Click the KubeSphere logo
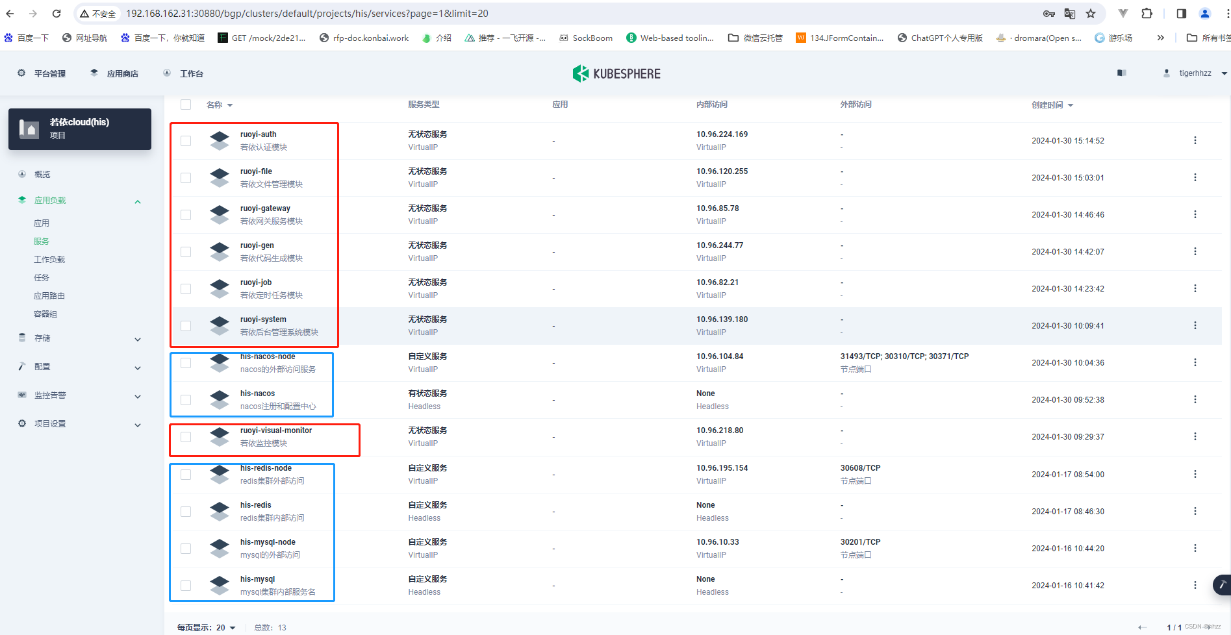1231x635 pixels. [x=616, y=73]
